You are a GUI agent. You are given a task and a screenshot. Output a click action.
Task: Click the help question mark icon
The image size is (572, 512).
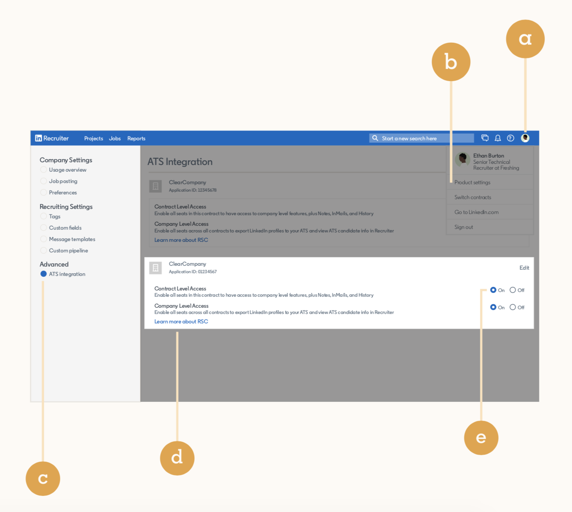click(x=510, y=138)
